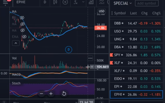Select SPY in the watchlist
This screenshot has width=165, height=103.
(136, 55)
